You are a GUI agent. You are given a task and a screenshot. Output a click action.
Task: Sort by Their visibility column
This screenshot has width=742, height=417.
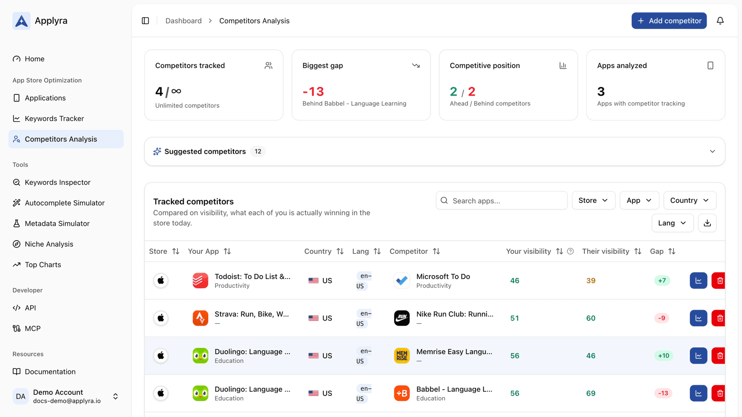(x=611, y=252)
